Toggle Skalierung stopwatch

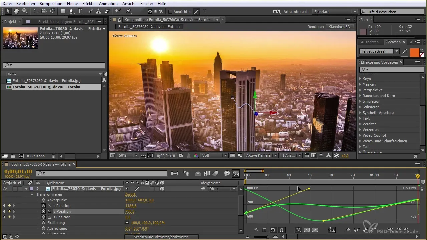pos(43,223)
